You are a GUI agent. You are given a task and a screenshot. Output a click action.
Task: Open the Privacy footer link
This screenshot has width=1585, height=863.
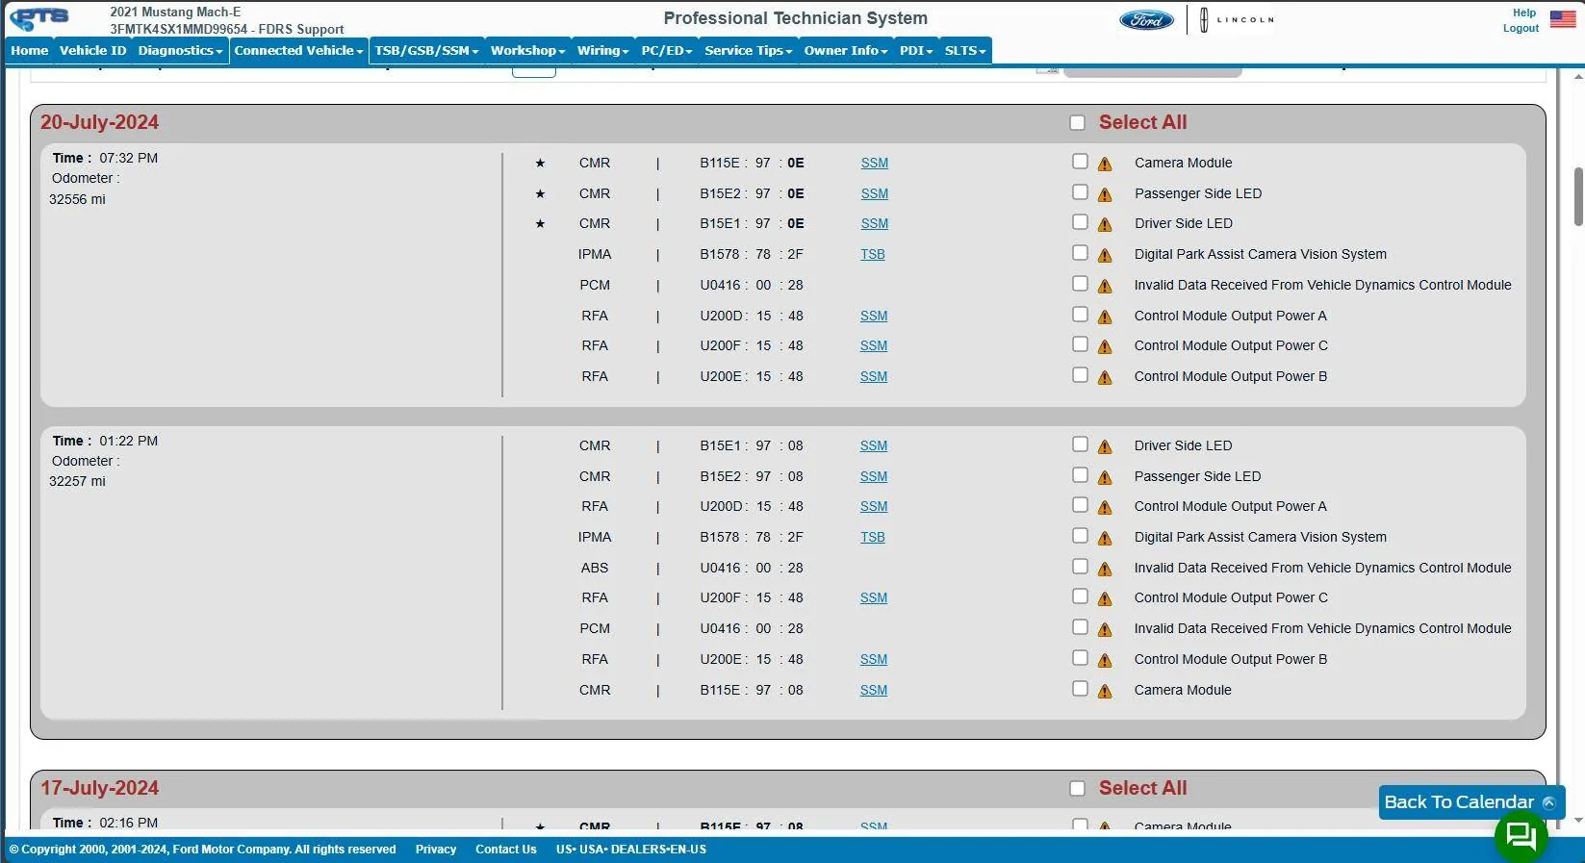[436, 850]
